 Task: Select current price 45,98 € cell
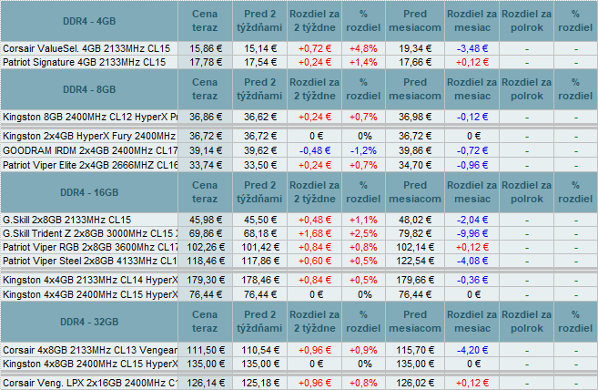point(206,220)
